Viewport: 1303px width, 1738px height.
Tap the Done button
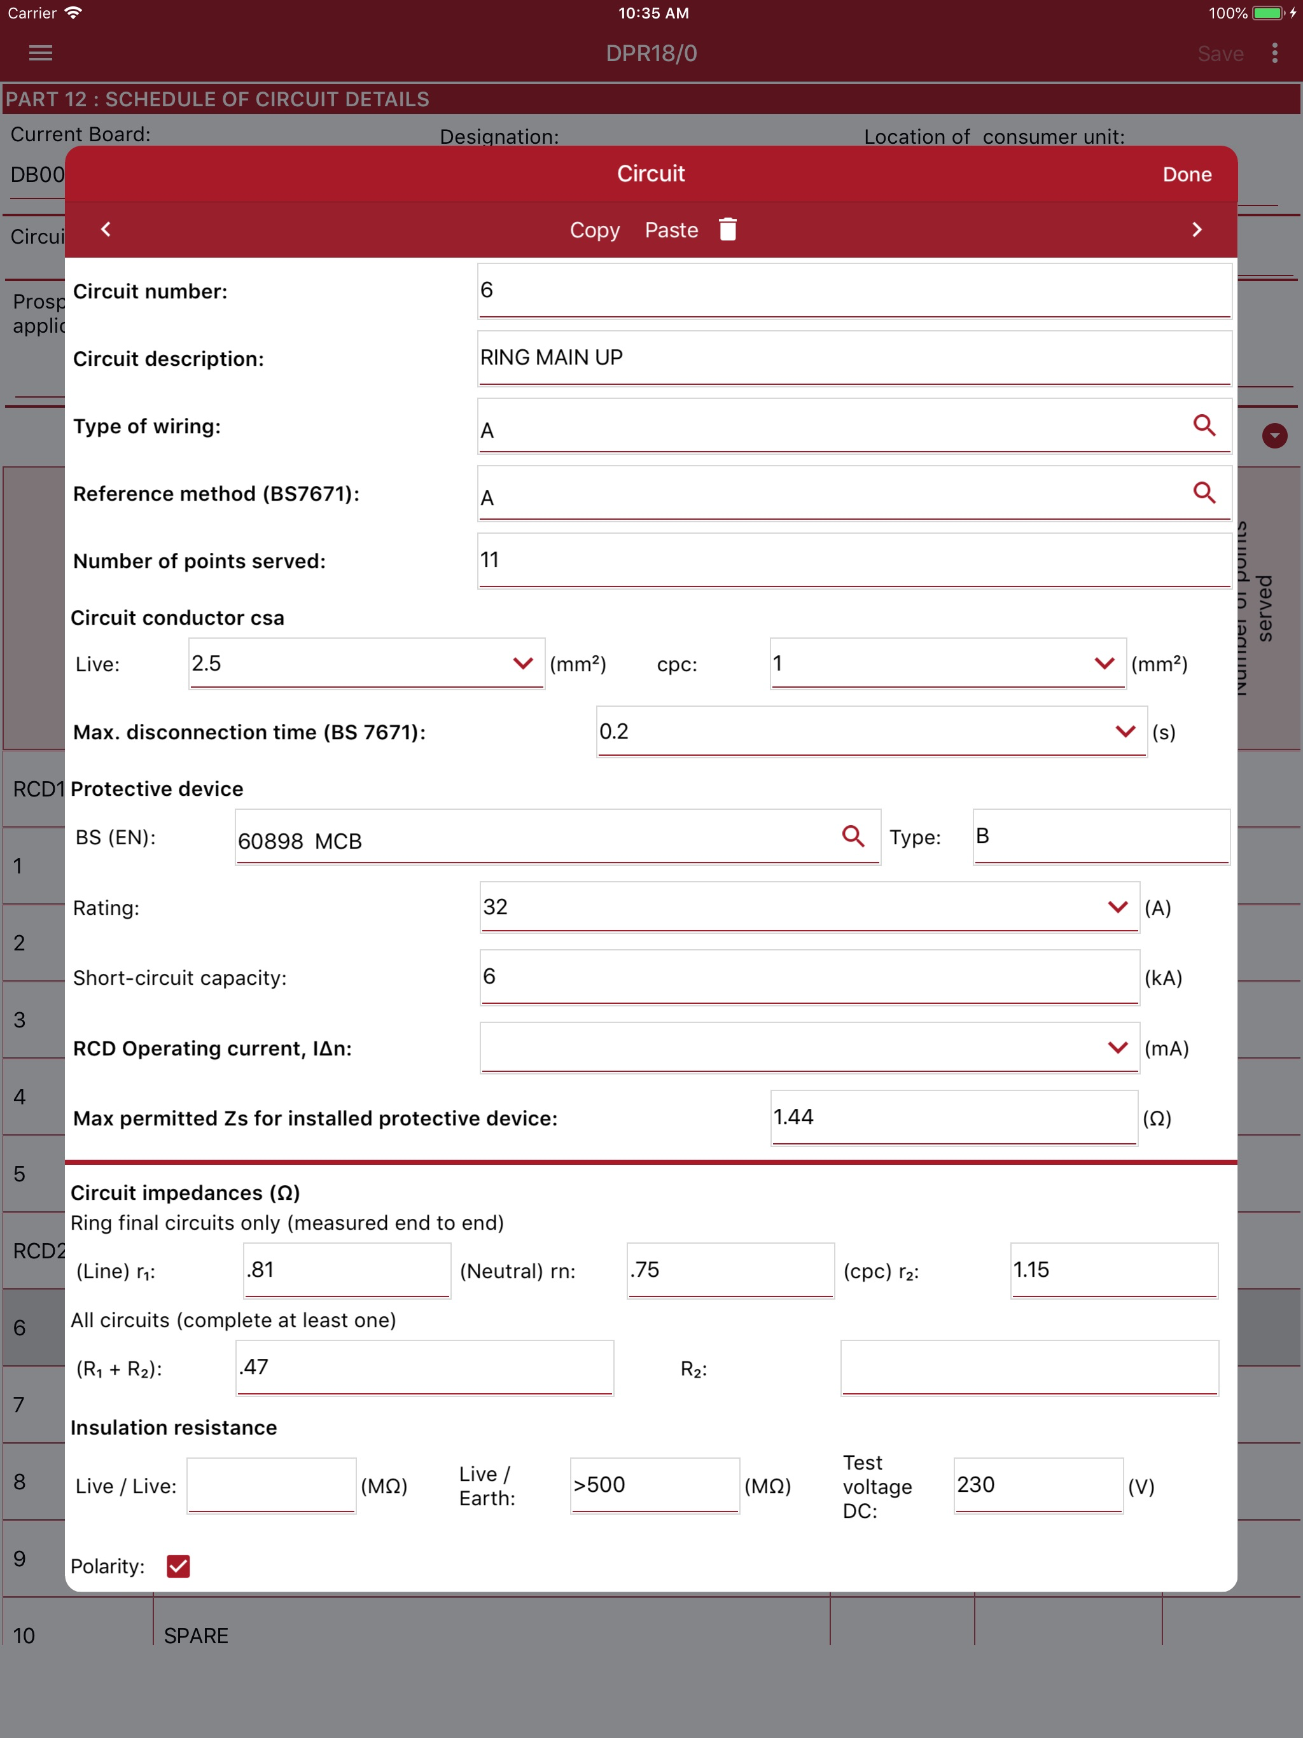click(x=1187, y=174)
